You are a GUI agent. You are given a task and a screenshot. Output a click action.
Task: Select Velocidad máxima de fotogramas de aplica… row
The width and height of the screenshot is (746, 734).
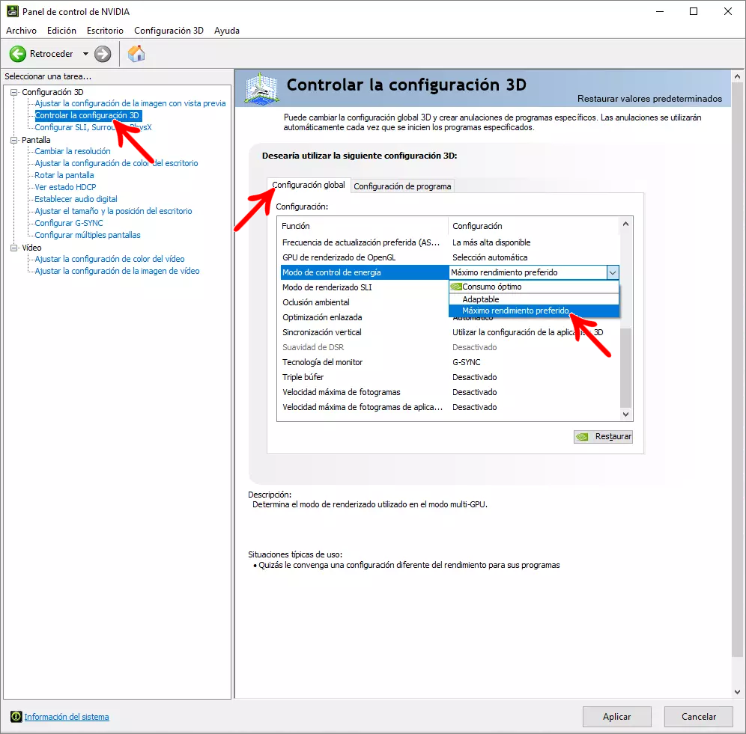click(x=450, y=407)
